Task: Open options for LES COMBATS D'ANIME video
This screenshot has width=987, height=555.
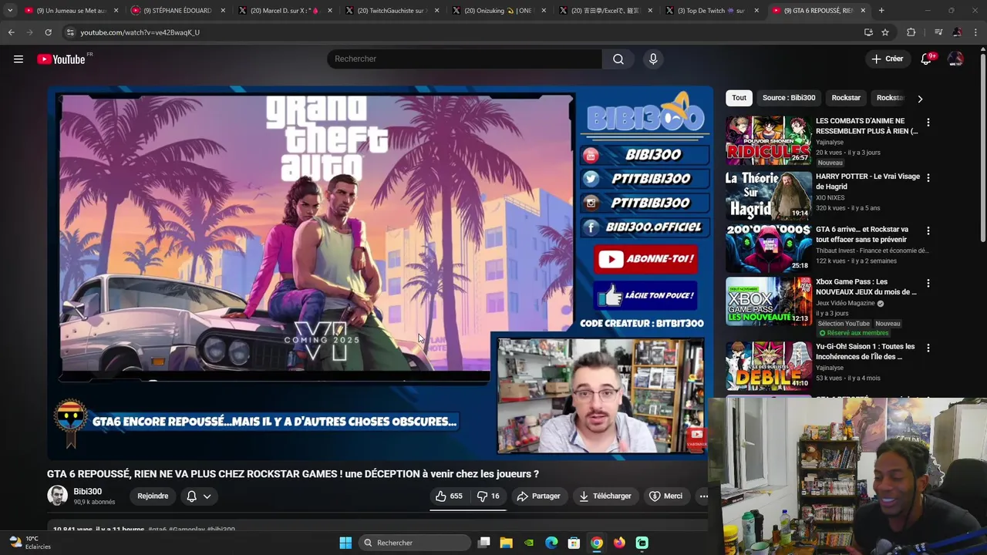Action: tap(928, 123)
